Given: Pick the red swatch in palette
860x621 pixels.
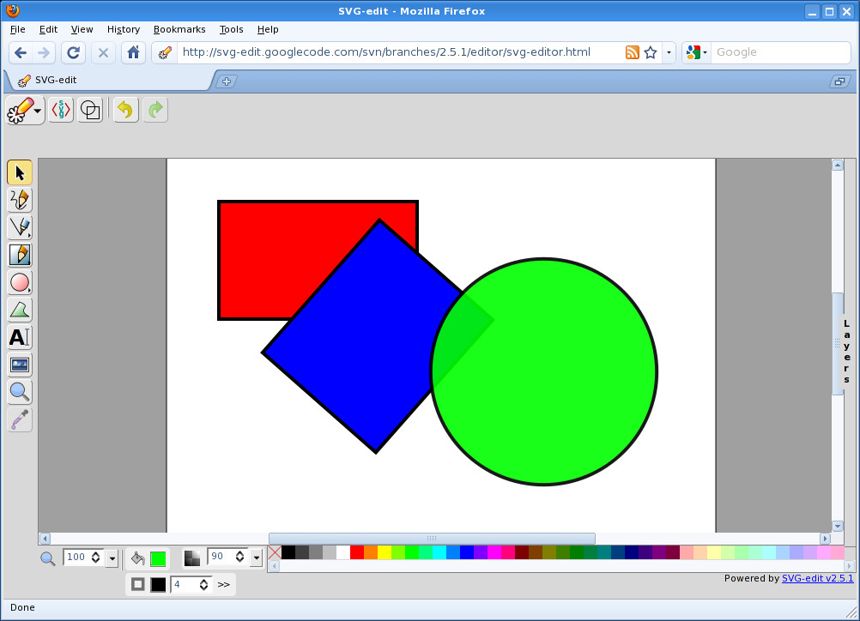Looking at the screenshot, I should coord(357,552).
